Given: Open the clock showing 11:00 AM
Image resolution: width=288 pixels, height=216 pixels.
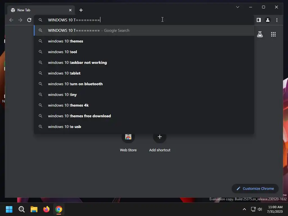Looking at the screenshot, I should (275, 209).
